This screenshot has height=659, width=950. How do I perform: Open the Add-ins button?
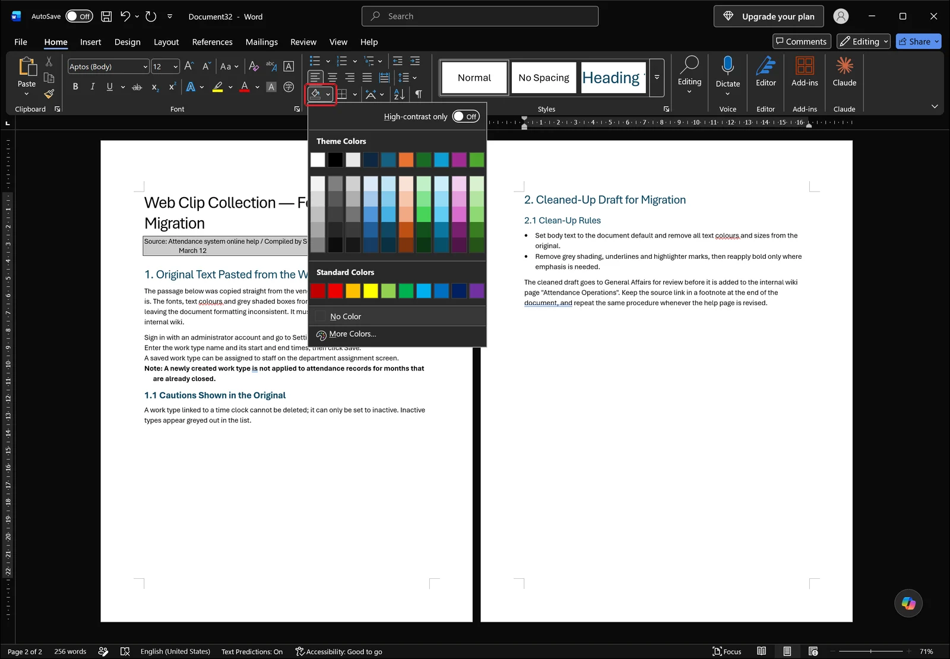tap(805, 72)
